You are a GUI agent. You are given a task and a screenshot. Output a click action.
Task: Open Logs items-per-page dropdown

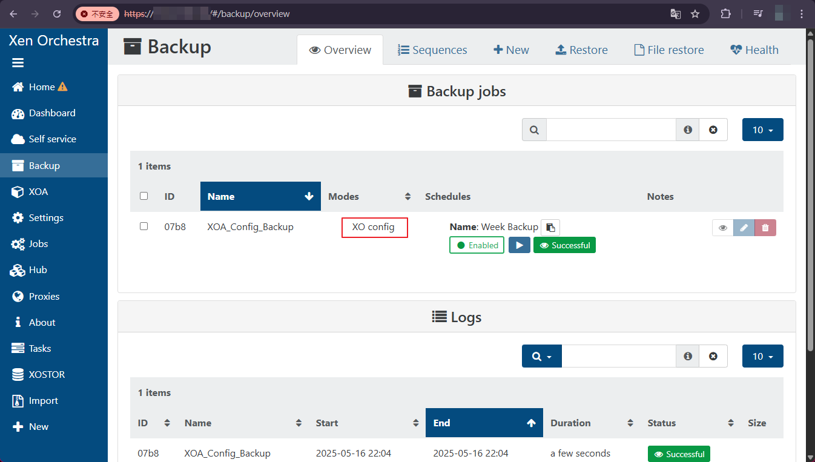[763, 356]
